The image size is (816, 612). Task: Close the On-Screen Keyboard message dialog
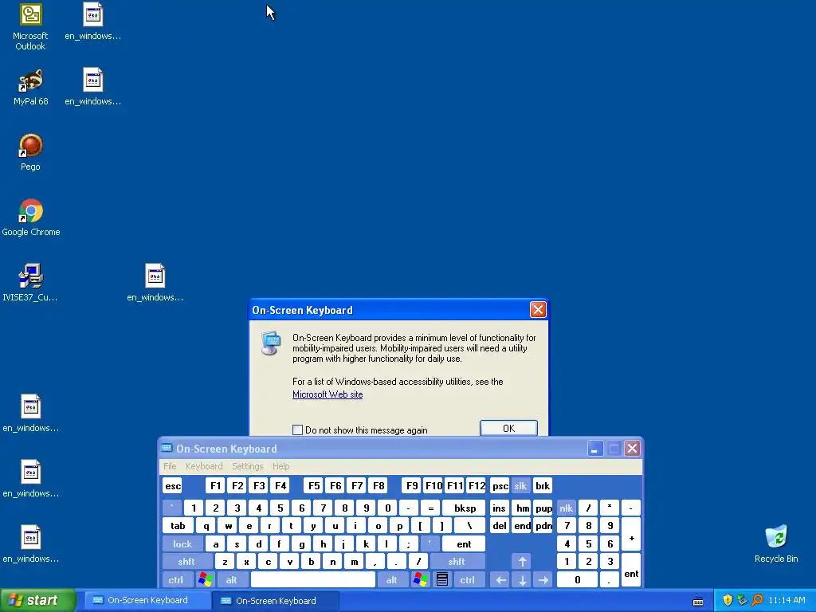538,310
